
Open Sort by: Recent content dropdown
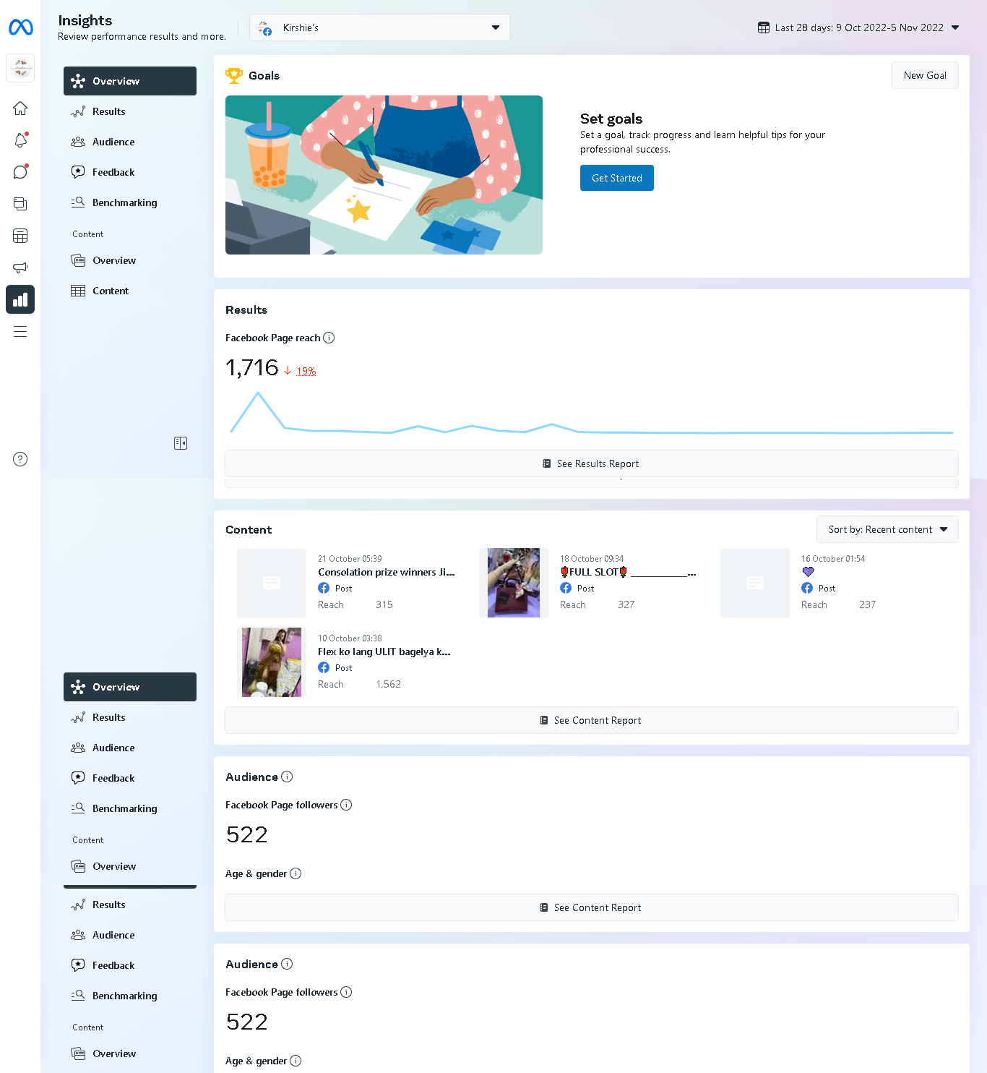pos(887,529)
